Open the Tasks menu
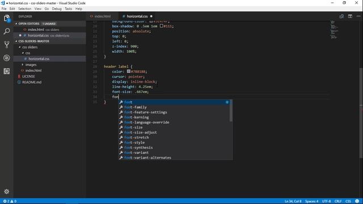This screenshot has width=363, height=204. (x=68, y=8)
